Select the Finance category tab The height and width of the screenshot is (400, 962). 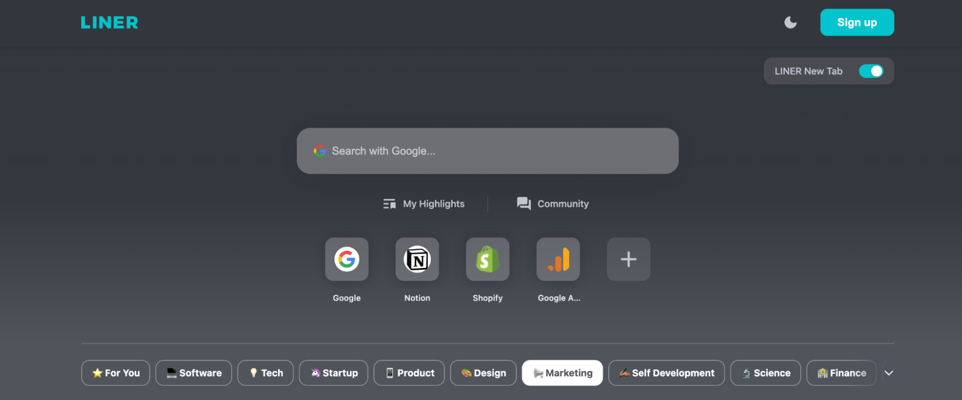coord(841,373)
